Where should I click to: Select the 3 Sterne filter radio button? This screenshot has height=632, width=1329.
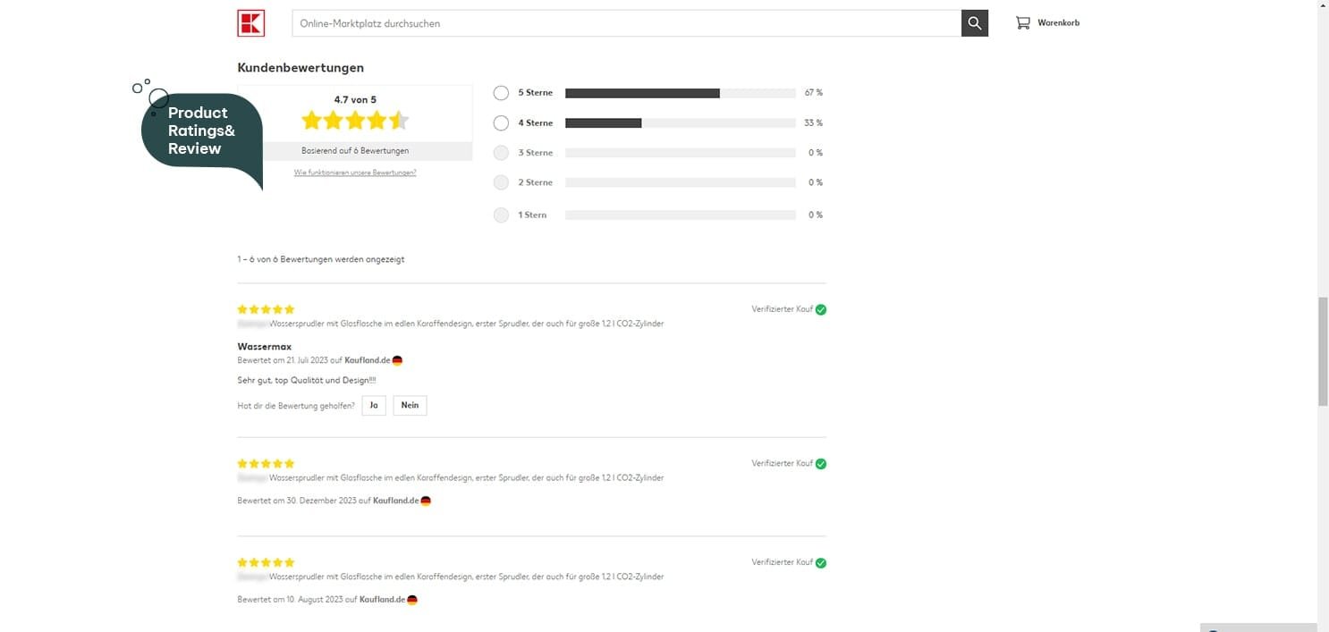coord(501,153)
